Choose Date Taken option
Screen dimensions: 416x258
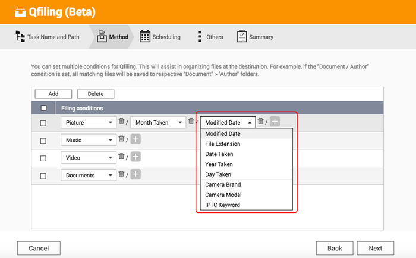tap(247, 154)
